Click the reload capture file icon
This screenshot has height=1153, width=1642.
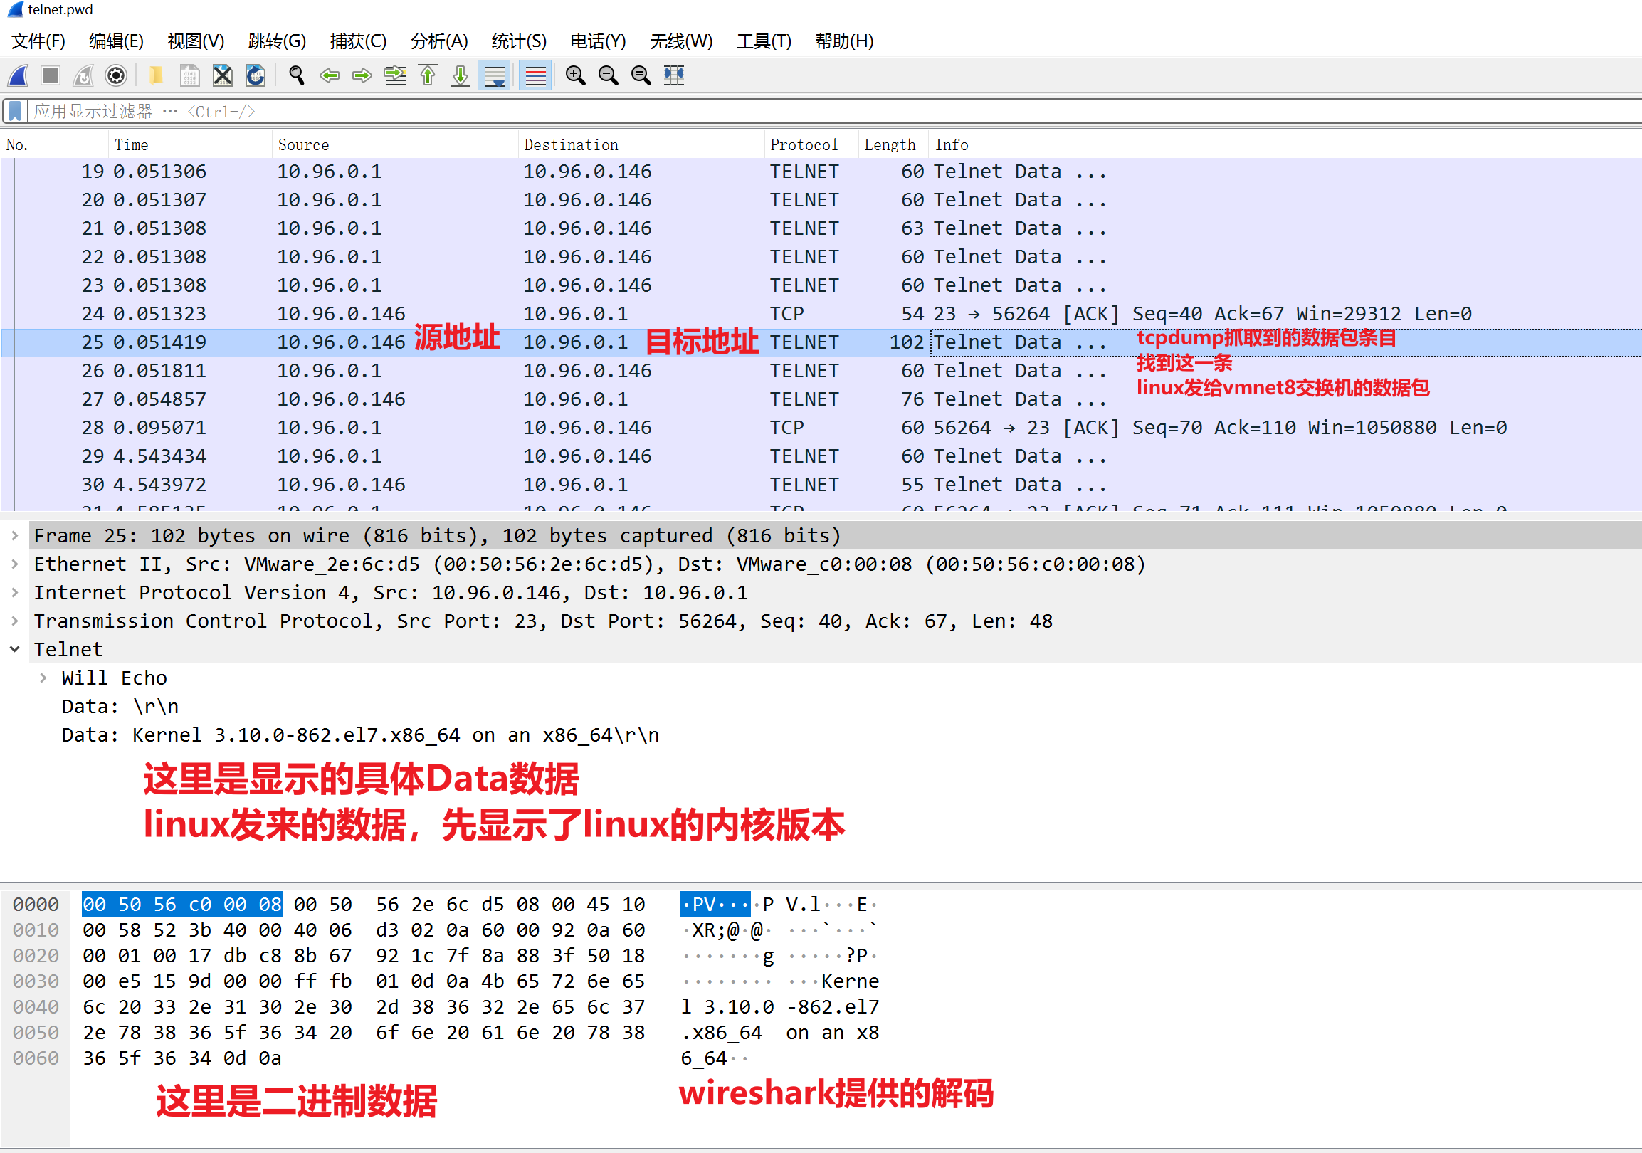pos(256,75)
